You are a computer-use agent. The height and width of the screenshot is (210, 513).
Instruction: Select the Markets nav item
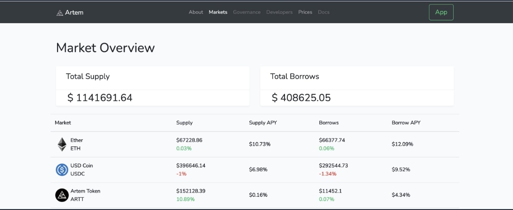[x=218, y=12]
